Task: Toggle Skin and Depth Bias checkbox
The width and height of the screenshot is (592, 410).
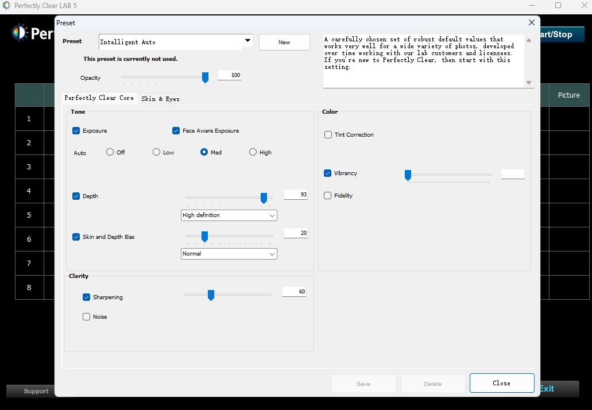Action: click(76, 237)
